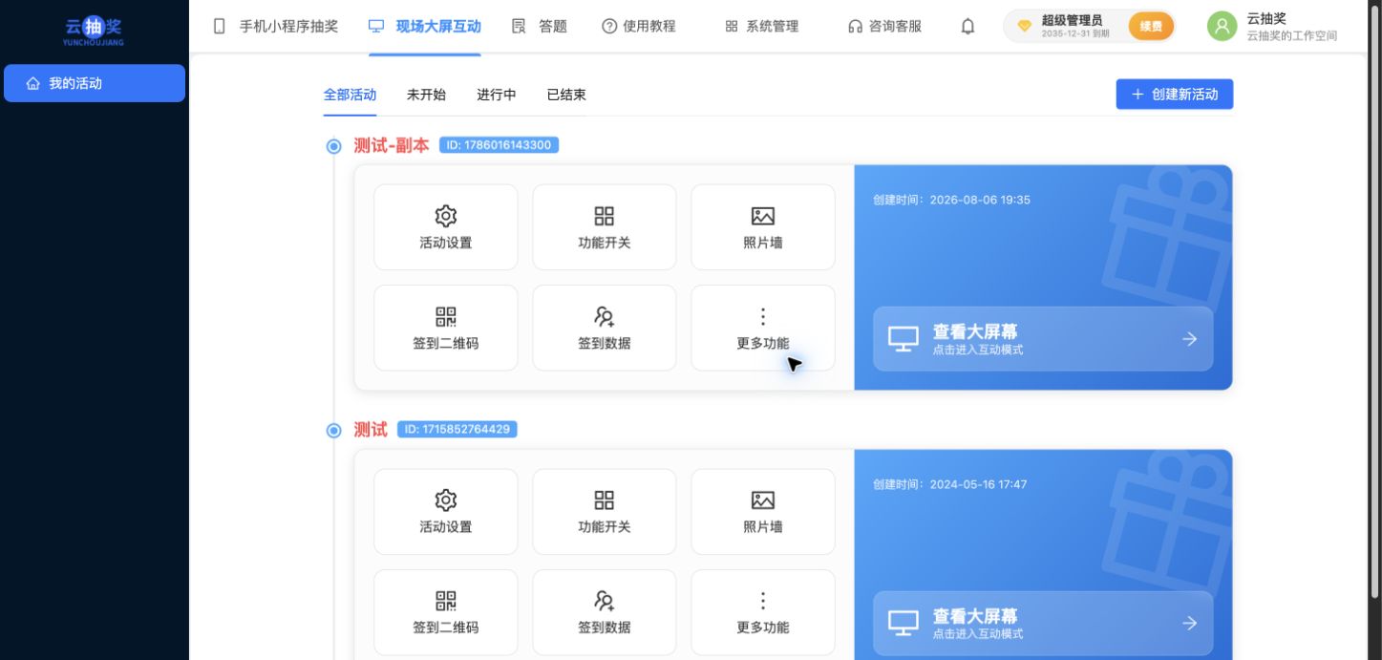Open 咨询客服 in top navigation
This screenshot has width=1382, height=660.
[884, 27]
